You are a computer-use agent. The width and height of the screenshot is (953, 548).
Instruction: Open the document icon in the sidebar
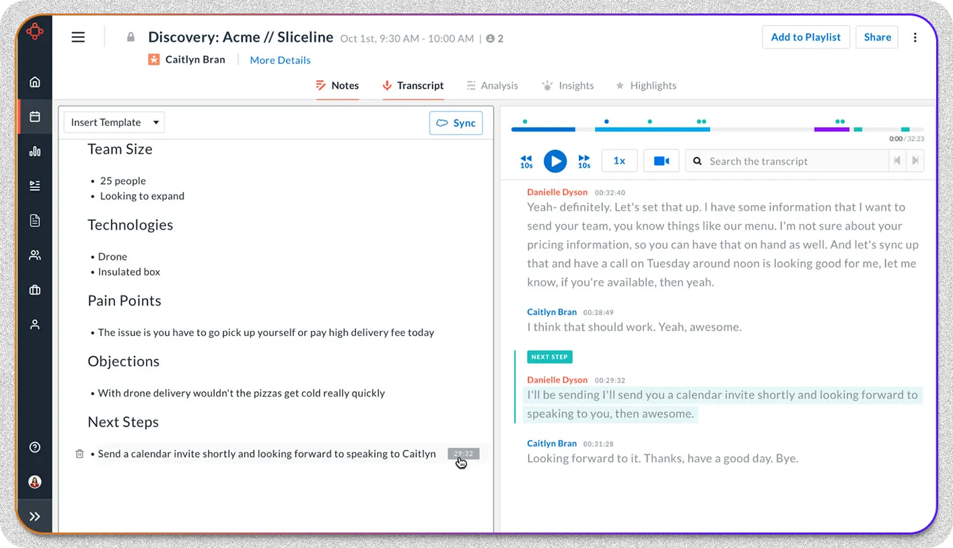click(x=35, y=220)
